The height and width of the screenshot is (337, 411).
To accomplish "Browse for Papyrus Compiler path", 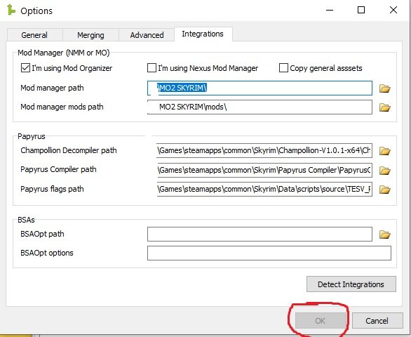I will click(x=385, y=171).
